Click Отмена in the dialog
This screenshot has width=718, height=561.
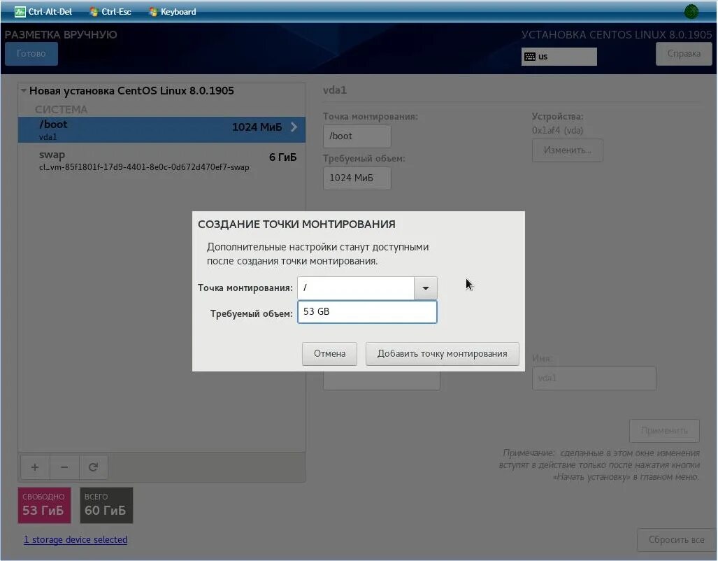pyautogui.click(x=329, y=353)
